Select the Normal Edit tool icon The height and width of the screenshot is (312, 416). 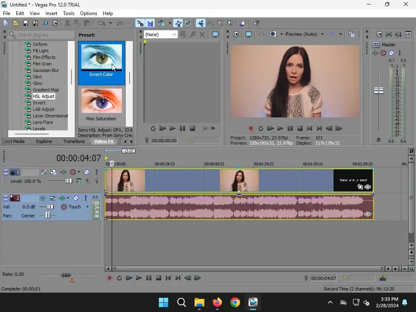pos(201,23)
